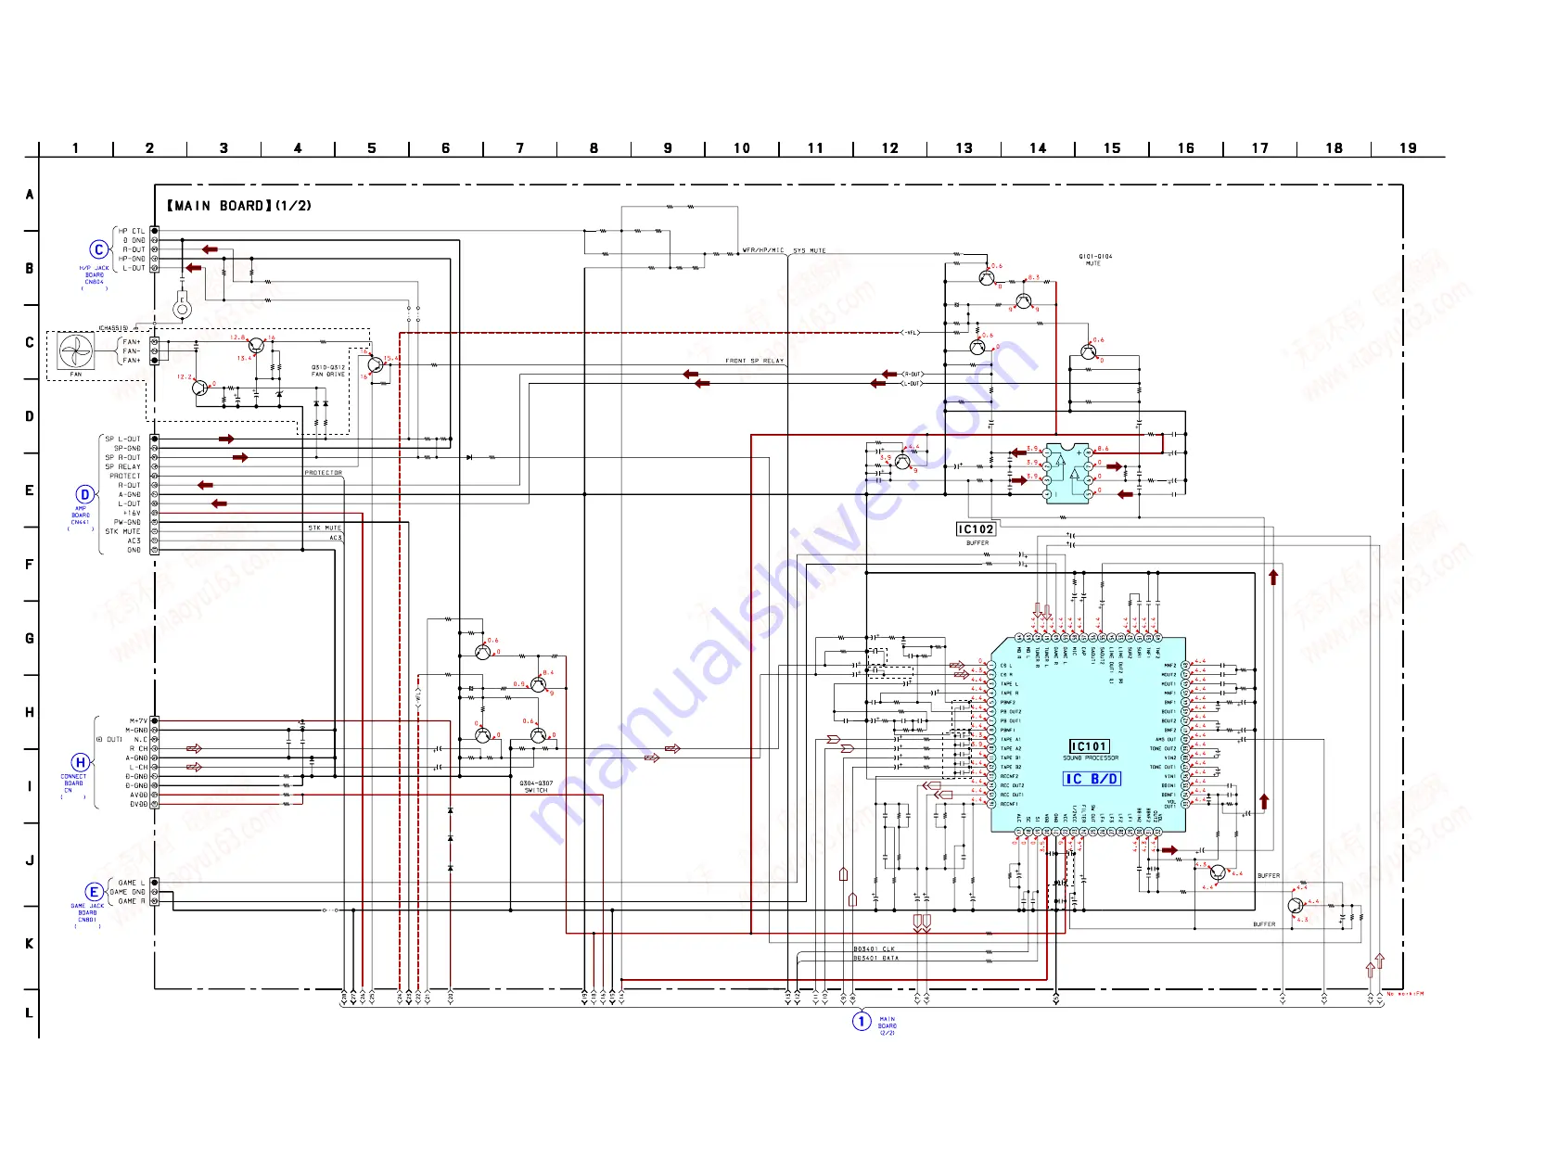Select the SP RELAY pin label
The image size is (1558, 1171).
(123, 466)
